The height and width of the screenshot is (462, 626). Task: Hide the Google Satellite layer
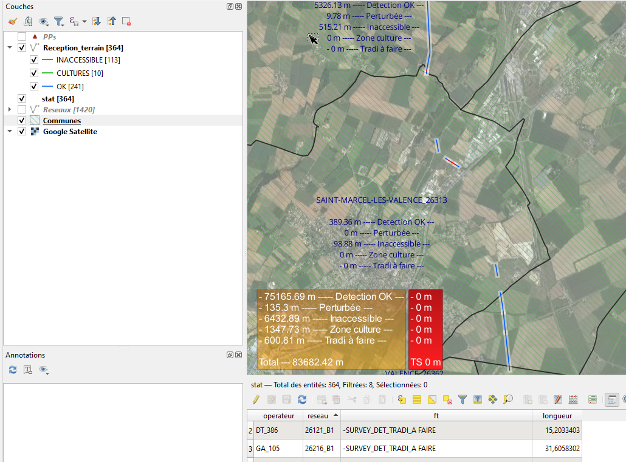click(x=22, y=132)
